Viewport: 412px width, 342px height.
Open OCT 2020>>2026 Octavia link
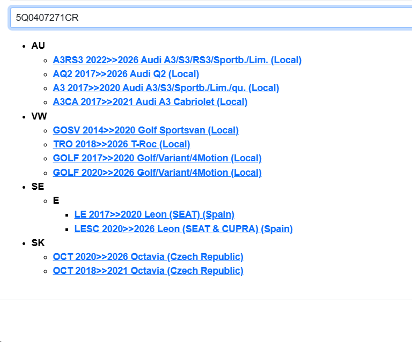[148, 257]
